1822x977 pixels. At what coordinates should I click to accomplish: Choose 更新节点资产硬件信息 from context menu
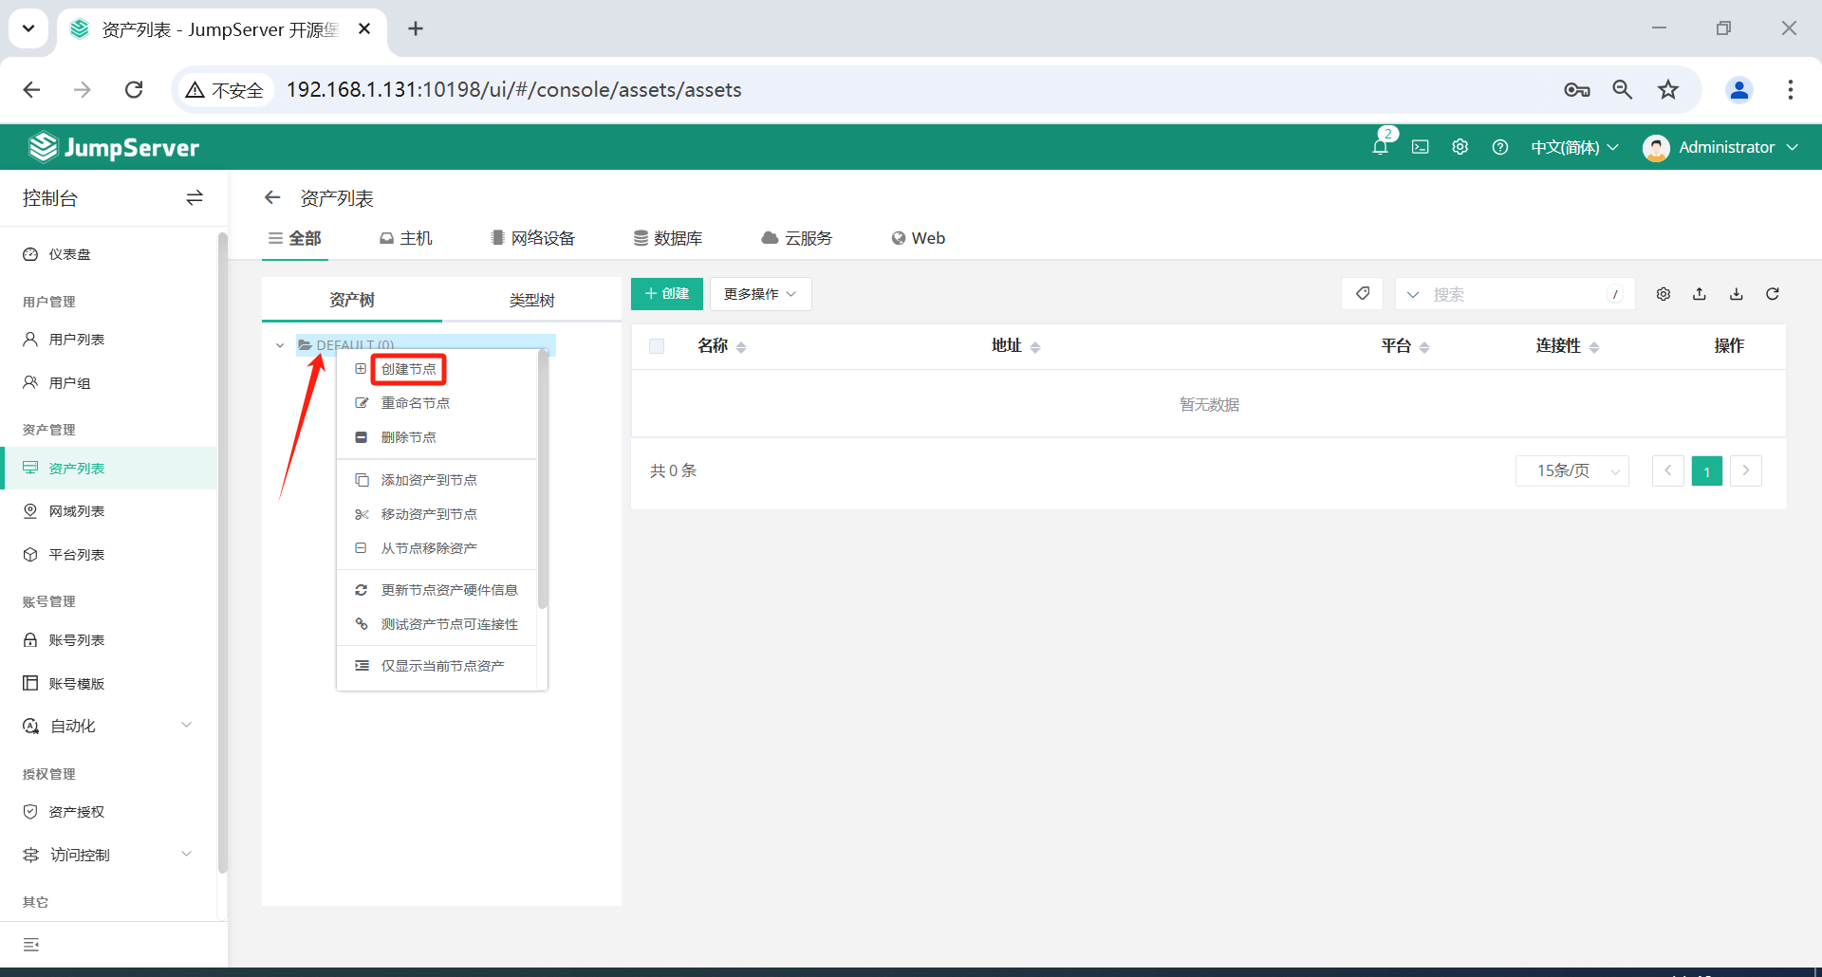point(450,590)
